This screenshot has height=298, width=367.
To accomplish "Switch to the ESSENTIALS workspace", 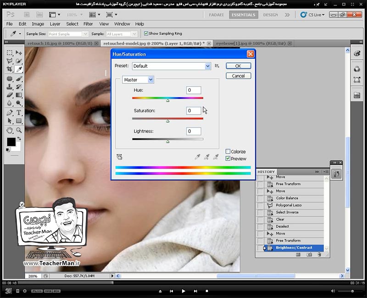I will [x=244, y=15].
